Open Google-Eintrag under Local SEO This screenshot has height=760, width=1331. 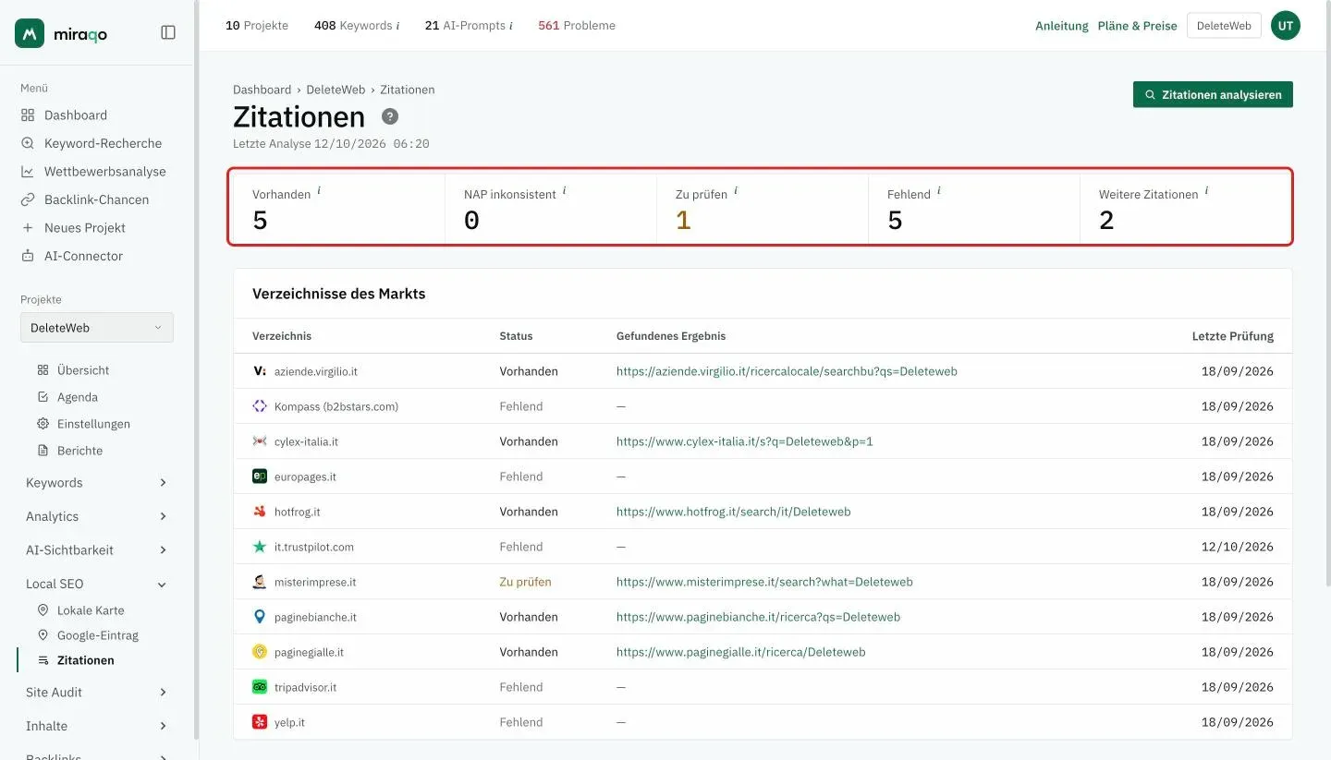[97, 635]
